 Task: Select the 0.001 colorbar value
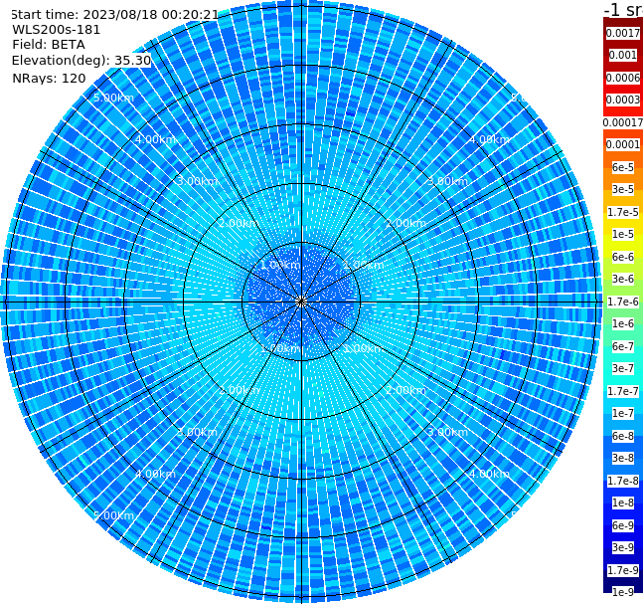623,55
